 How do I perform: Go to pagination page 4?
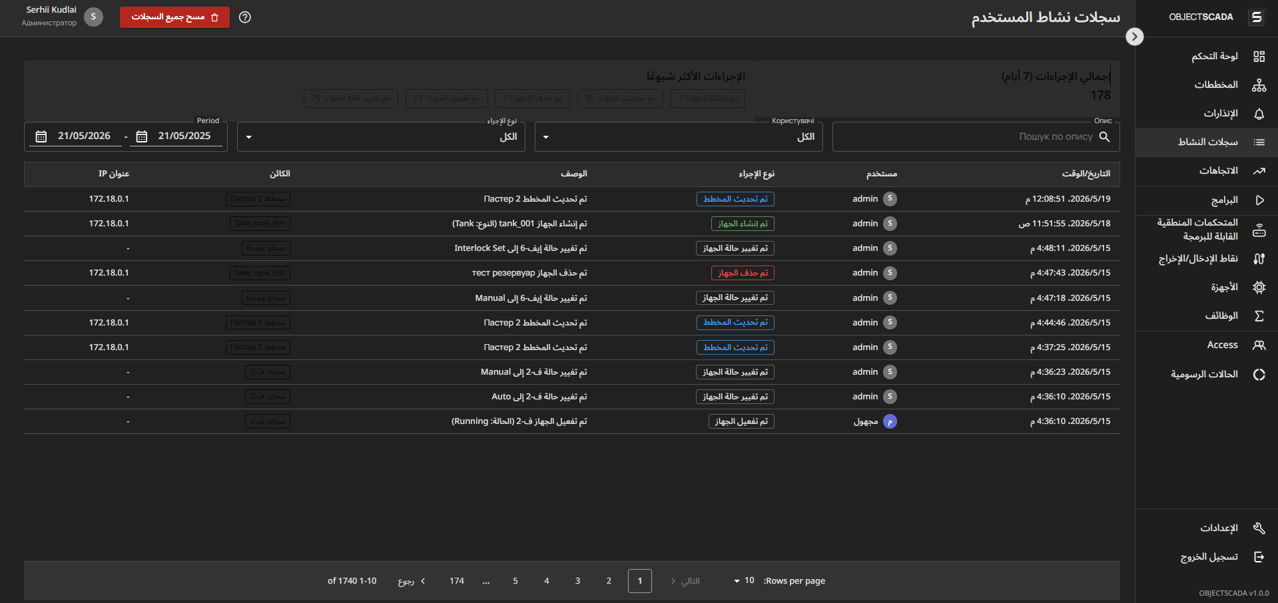click(x=547, y=581)
